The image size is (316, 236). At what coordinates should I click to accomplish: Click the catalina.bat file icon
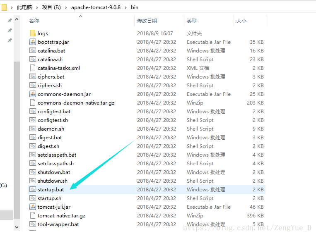33,50
